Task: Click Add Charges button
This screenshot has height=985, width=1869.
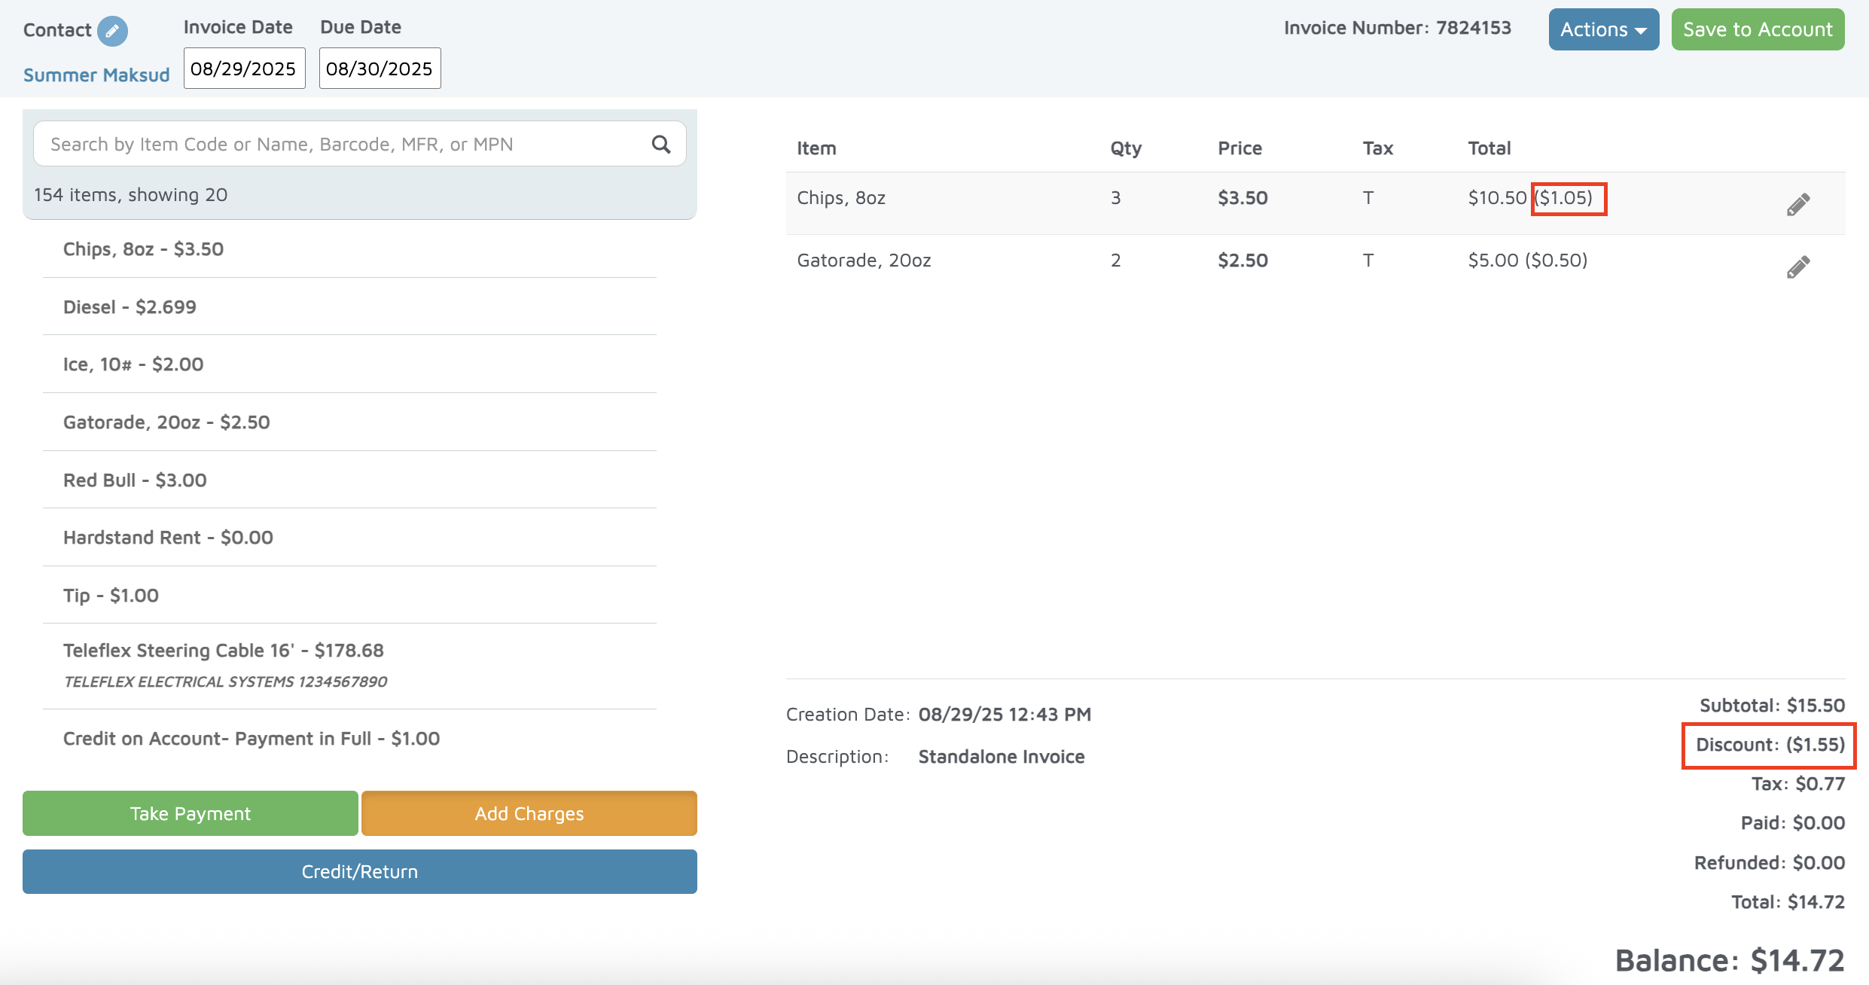Action: coord(529,813)
